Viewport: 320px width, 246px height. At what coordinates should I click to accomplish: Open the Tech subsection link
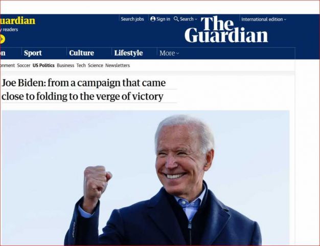tap(81, 66)
